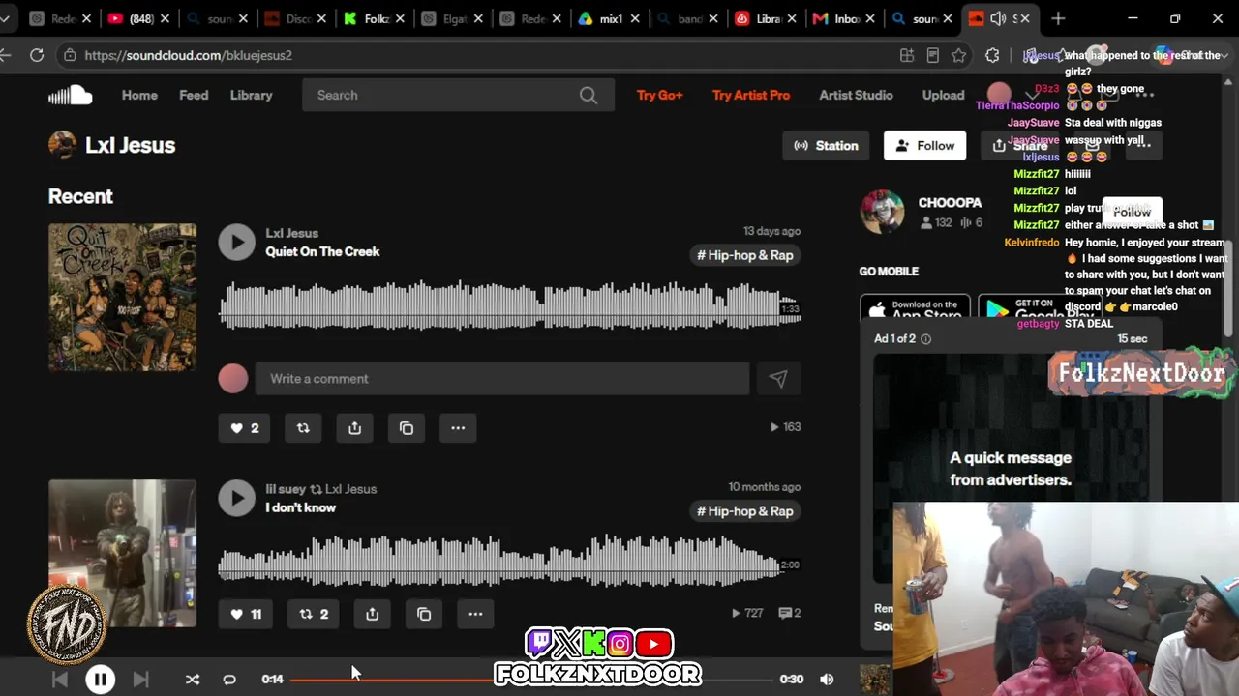
Task: Mute the player volume
Action: pos(827,680)
